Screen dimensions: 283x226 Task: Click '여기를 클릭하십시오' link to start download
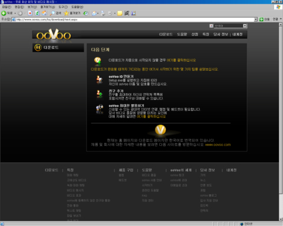(181, 60)
